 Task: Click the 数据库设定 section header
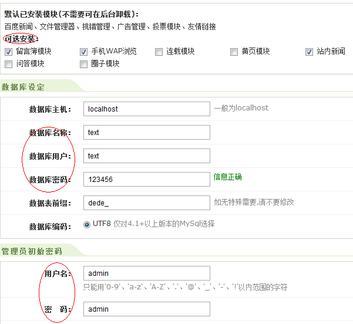pos(23,87)
